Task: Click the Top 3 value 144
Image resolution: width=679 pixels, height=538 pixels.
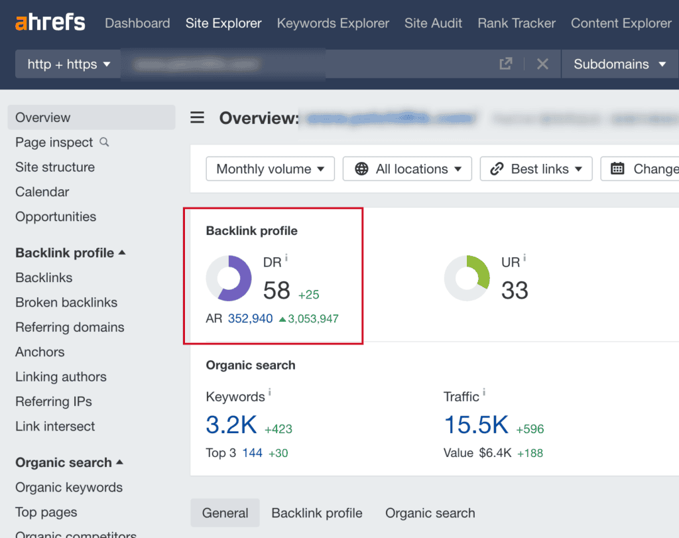Action: pyautogui.click(x=252, y=452)
